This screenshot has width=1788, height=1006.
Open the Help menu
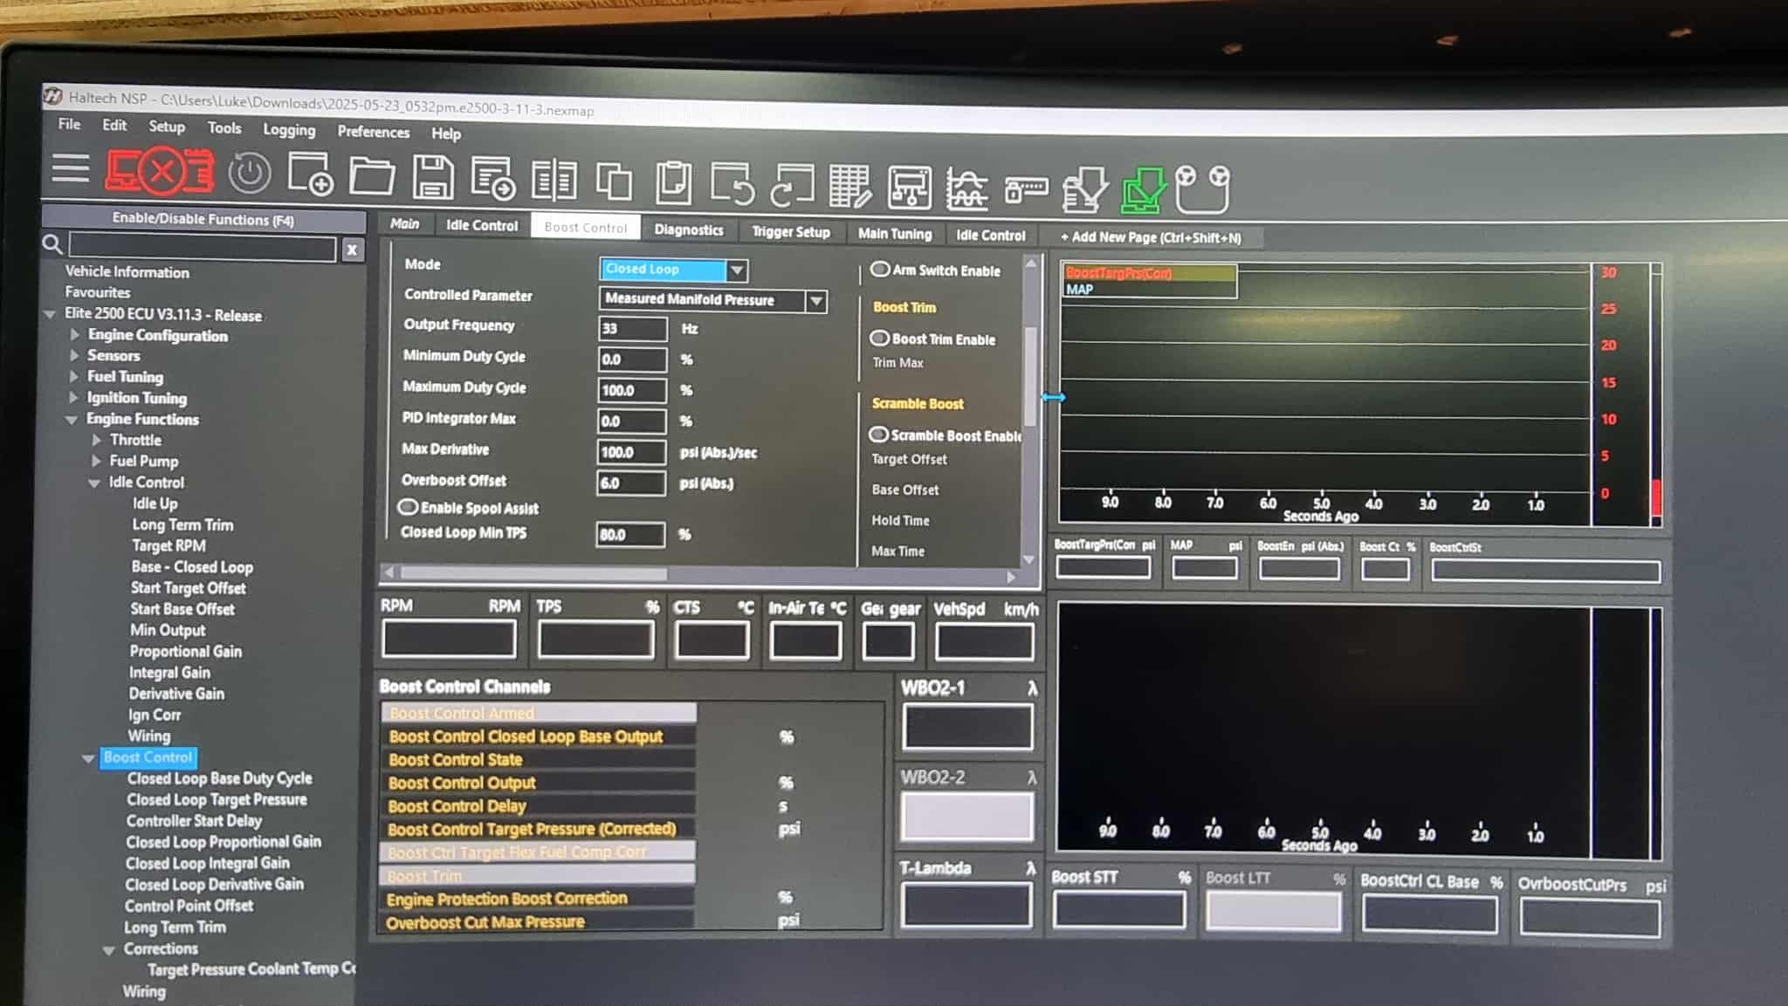pyautogui.click(x=446, y=133)
